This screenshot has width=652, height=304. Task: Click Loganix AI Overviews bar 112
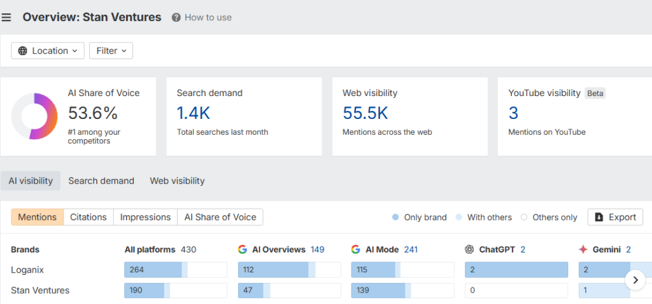(290, 270)
